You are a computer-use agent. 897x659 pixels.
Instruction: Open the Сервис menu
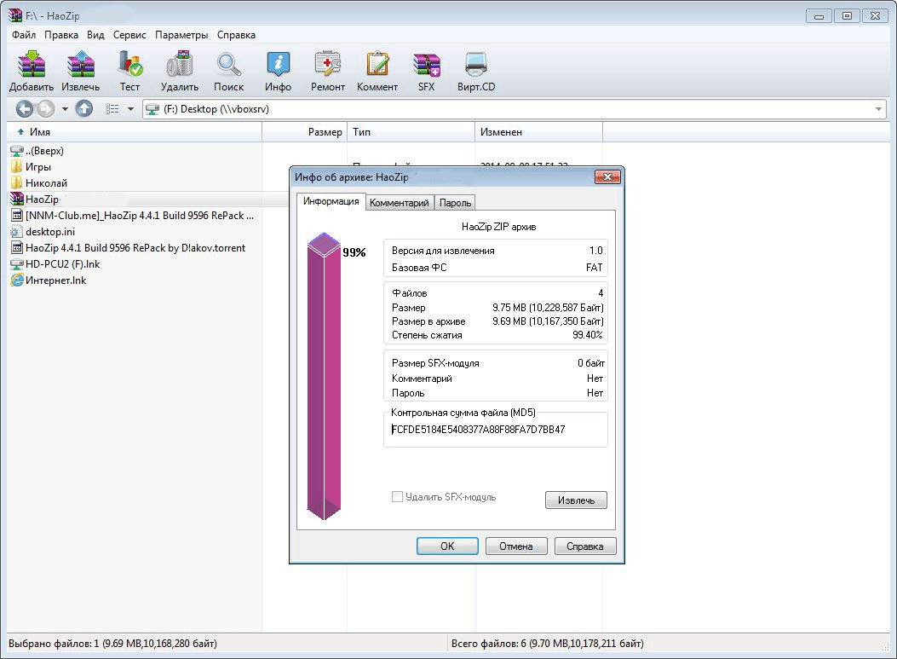[129, 35]
